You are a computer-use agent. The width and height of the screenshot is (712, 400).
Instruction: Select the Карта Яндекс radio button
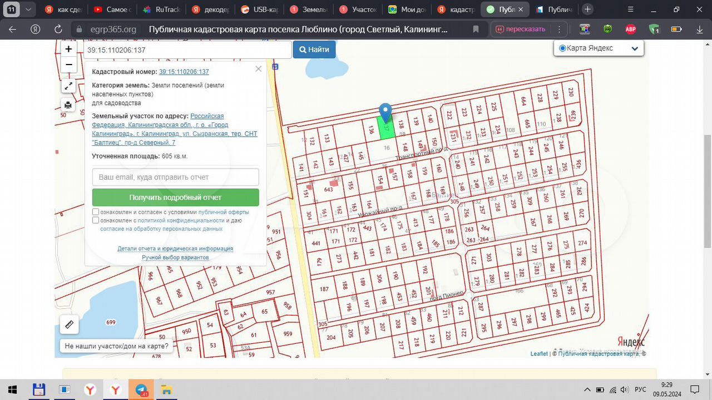562,48
